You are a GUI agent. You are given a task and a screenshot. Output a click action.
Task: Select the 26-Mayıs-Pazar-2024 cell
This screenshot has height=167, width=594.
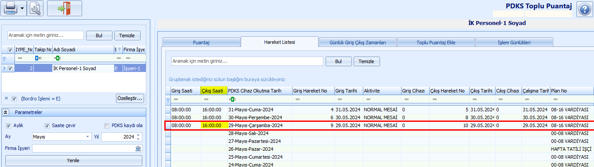260,149
